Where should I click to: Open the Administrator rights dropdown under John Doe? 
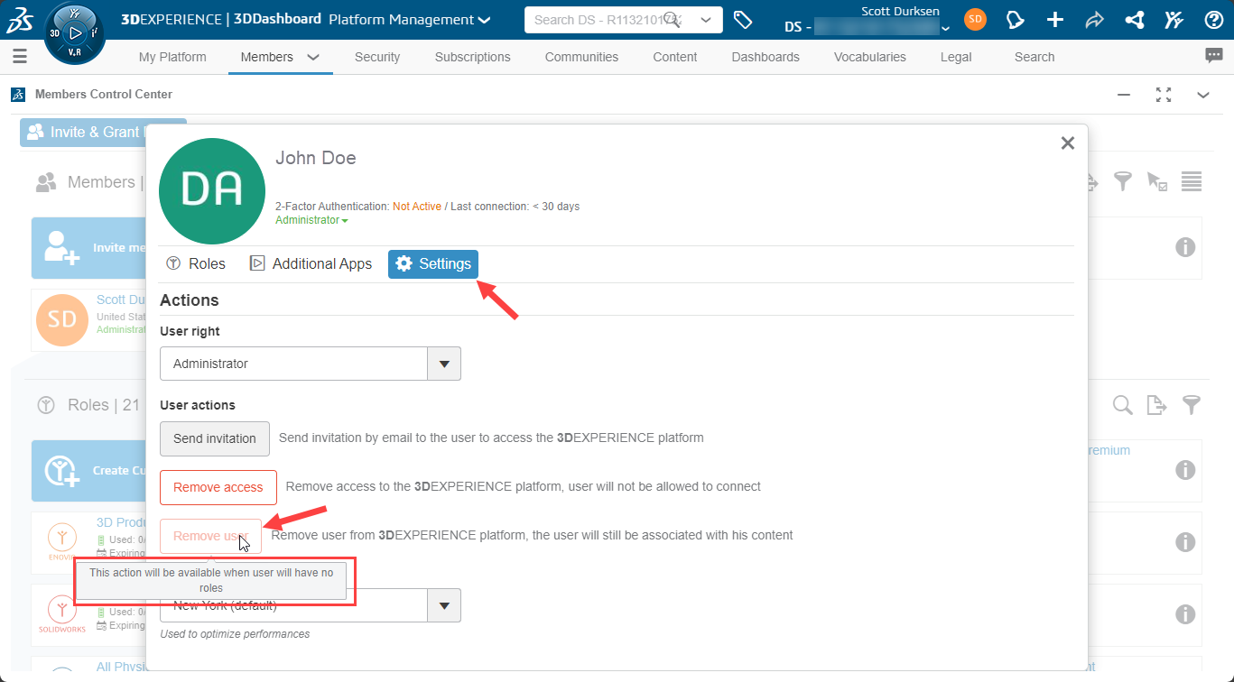coord(311,220)
